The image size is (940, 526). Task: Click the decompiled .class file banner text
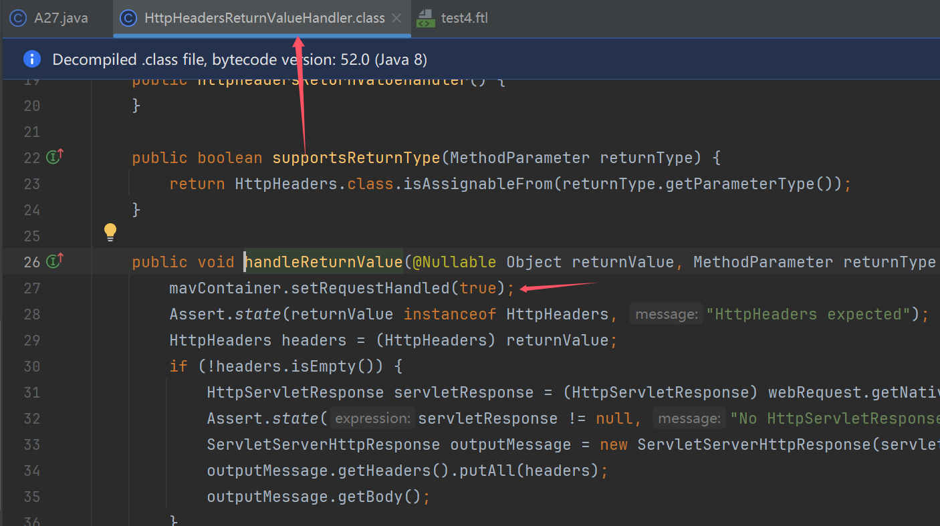(239, 59)
